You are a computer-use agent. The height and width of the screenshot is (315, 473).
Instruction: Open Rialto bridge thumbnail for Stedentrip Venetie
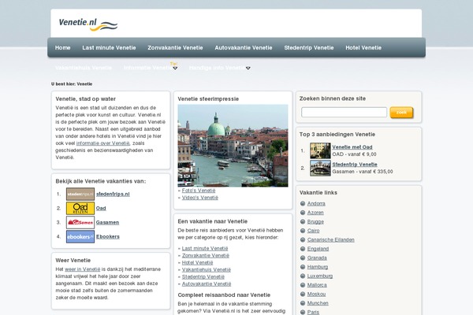pyautogui.click(x=320, y=168)
